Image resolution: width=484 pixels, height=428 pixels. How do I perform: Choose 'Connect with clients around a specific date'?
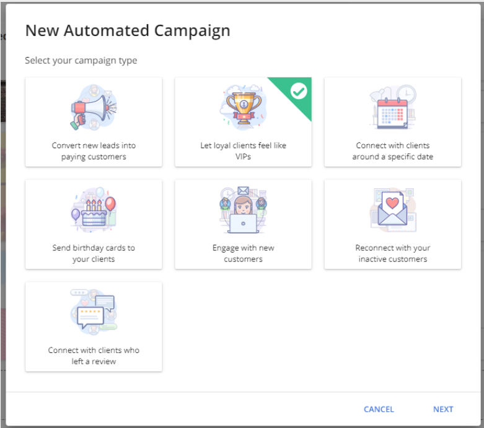click(x=393, y=151)
